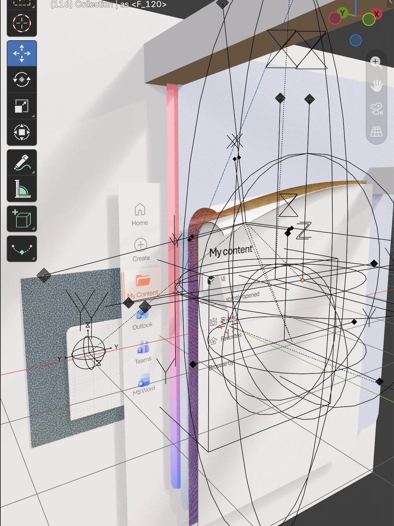Viewport: 394px width, 526px height.
Task: Click the Collection as <F_120> overlay text
Action: pyautogui.click(x=109, y=4)
